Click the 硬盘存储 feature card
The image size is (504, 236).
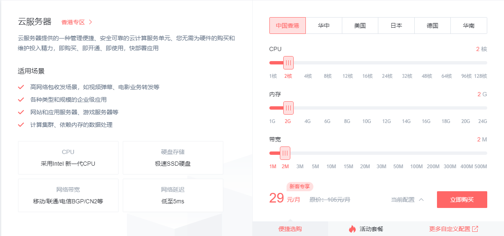(173, 158)
